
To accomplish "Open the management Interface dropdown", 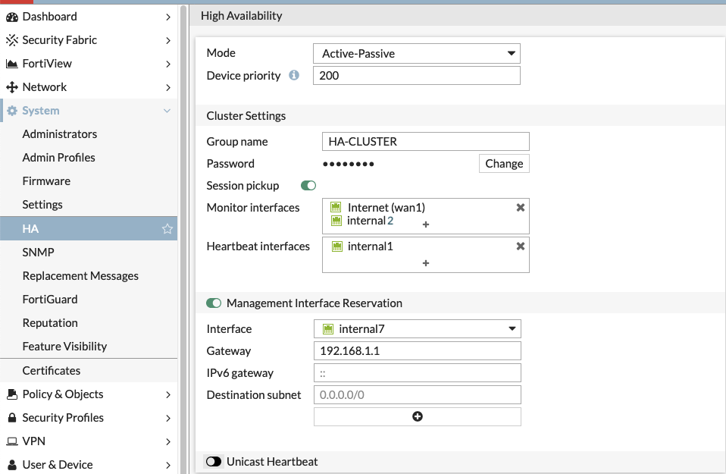I will point(417,328).
